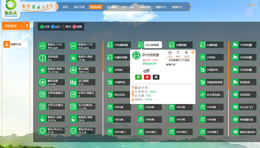Close the 2#北侧卷膜 popup panel

[x=193, y=52]
